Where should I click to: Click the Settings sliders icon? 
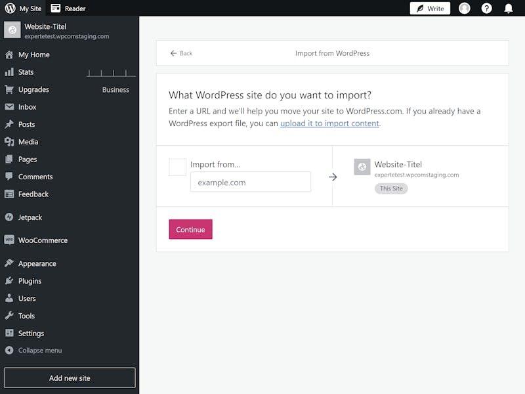pos(9,333)
